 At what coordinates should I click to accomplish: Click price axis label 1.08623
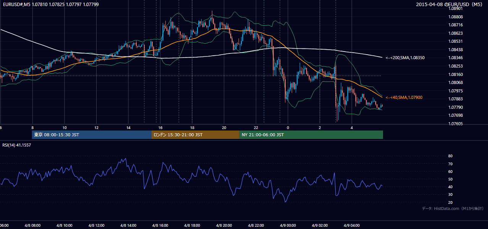coord(456,33)
